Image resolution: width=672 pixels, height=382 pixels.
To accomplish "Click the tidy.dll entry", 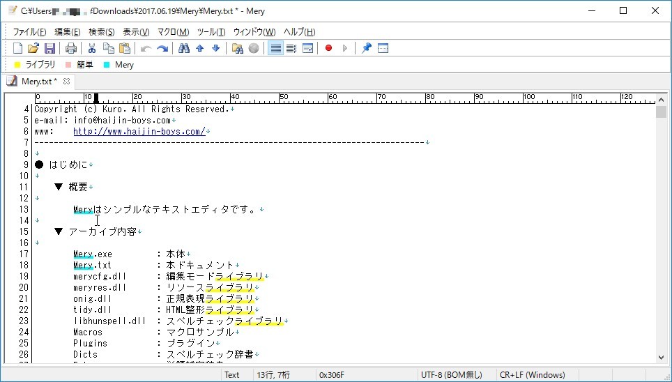I will (x=93, y=310).
